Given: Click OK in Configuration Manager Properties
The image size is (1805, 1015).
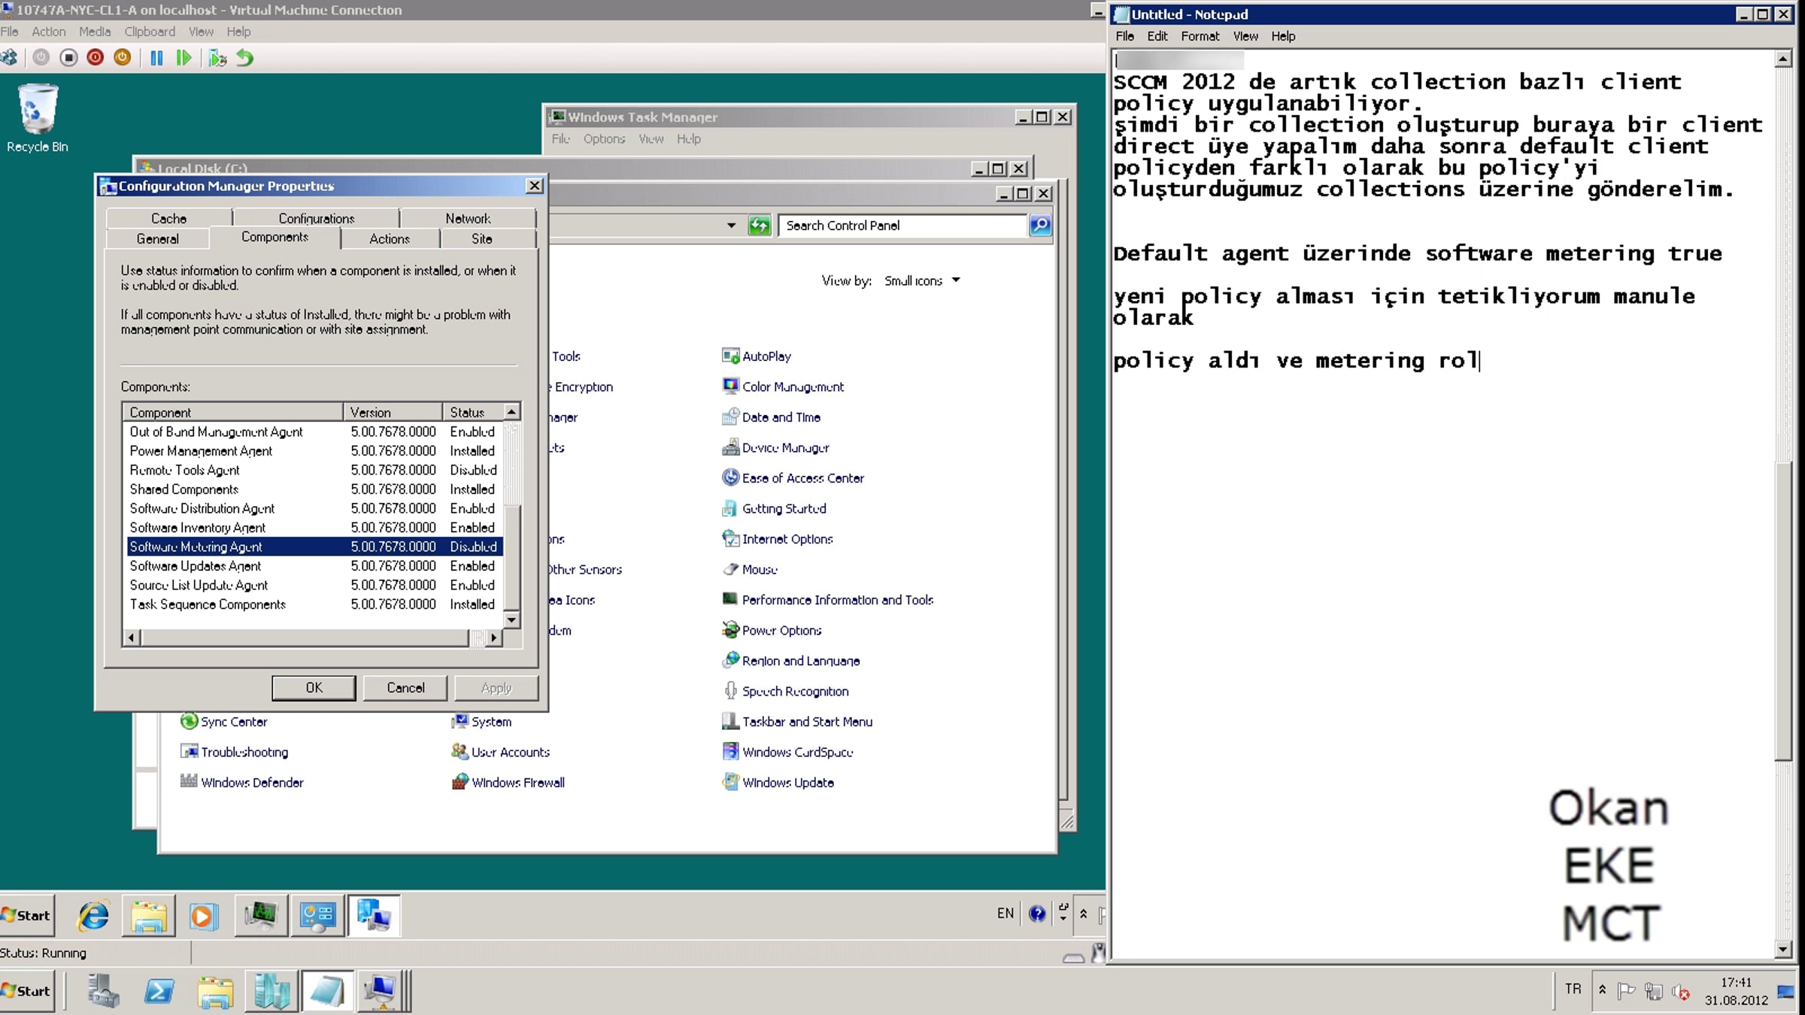Looking at the screenshot, I should [314, 688].
